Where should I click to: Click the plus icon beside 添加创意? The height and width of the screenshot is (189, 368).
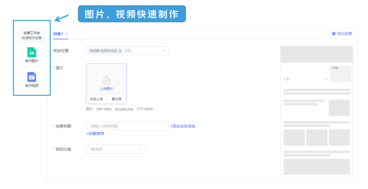click(333, 33)
